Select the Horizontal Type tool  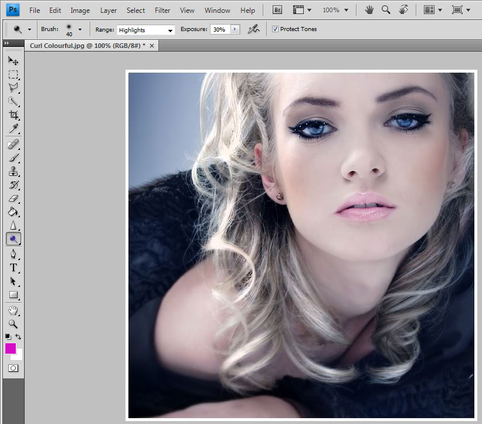13,268
